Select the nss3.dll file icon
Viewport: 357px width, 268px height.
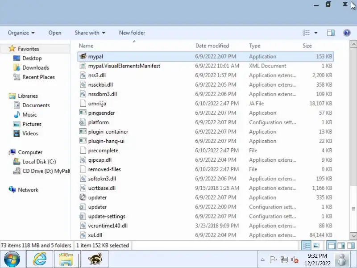pyautogui.click(x=83, y=75)
